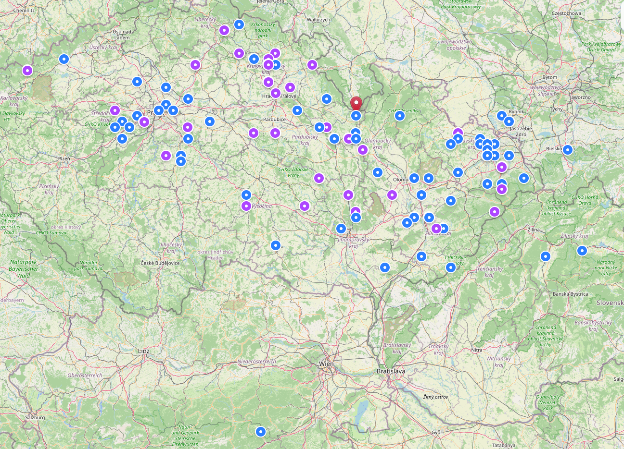Select the purple marker below Žilinský kraj's Čadca area
624x449 pixels.
[495, 211]
